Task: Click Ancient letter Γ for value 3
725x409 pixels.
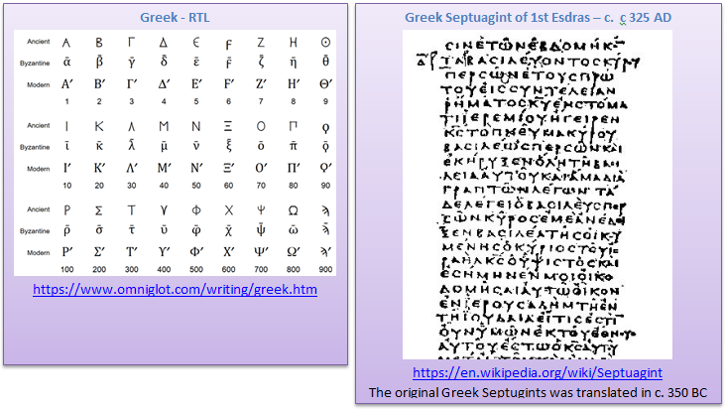Action: (x=131, y=43)
